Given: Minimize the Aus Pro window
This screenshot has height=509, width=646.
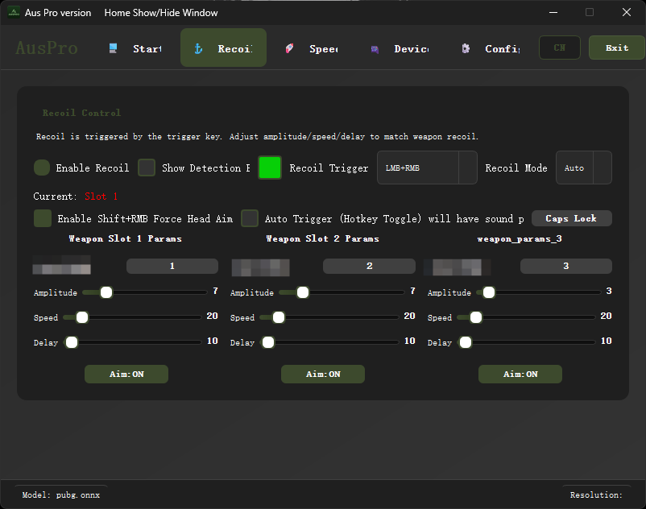Looking at the screenshot, I should point(553,12).
